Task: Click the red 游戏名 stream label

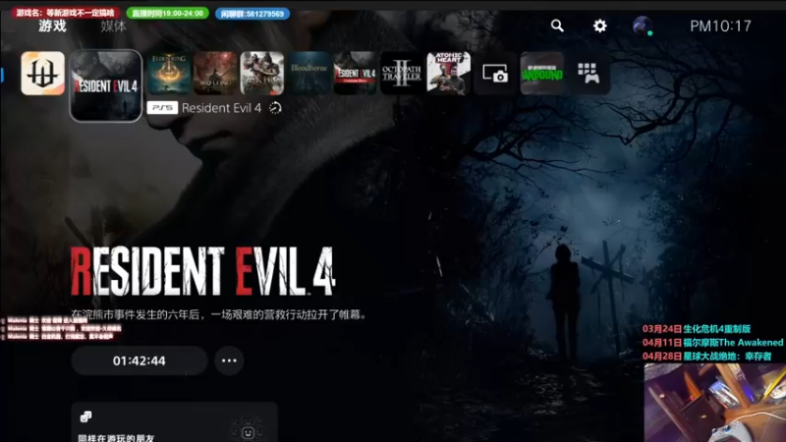Action: pyautogui.click(x=65, y=13)
